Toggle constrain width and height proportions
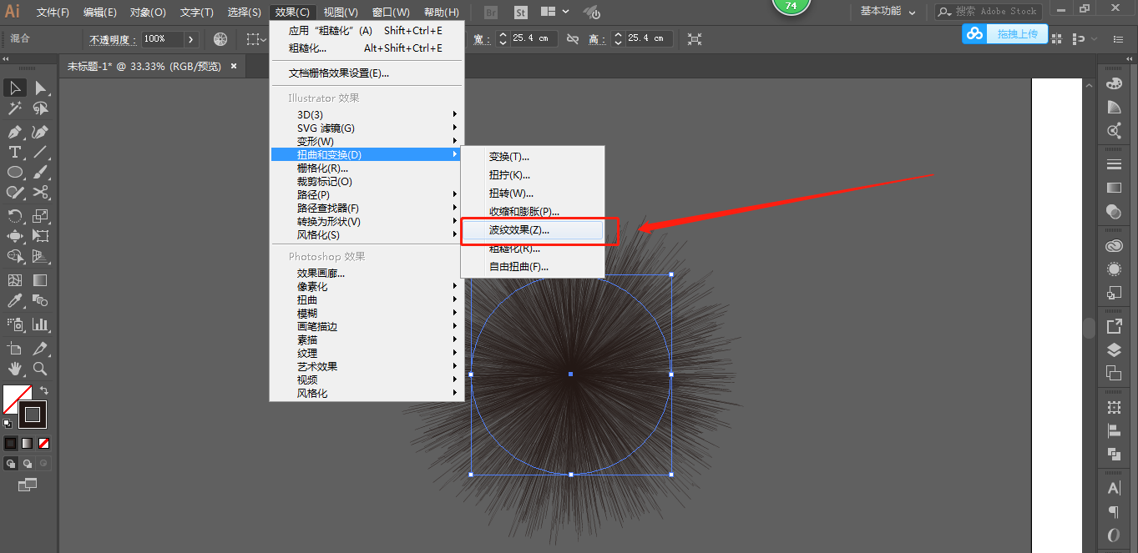Screen dimensions: 1138x553 pyautogui.click(x=572, y=39)
